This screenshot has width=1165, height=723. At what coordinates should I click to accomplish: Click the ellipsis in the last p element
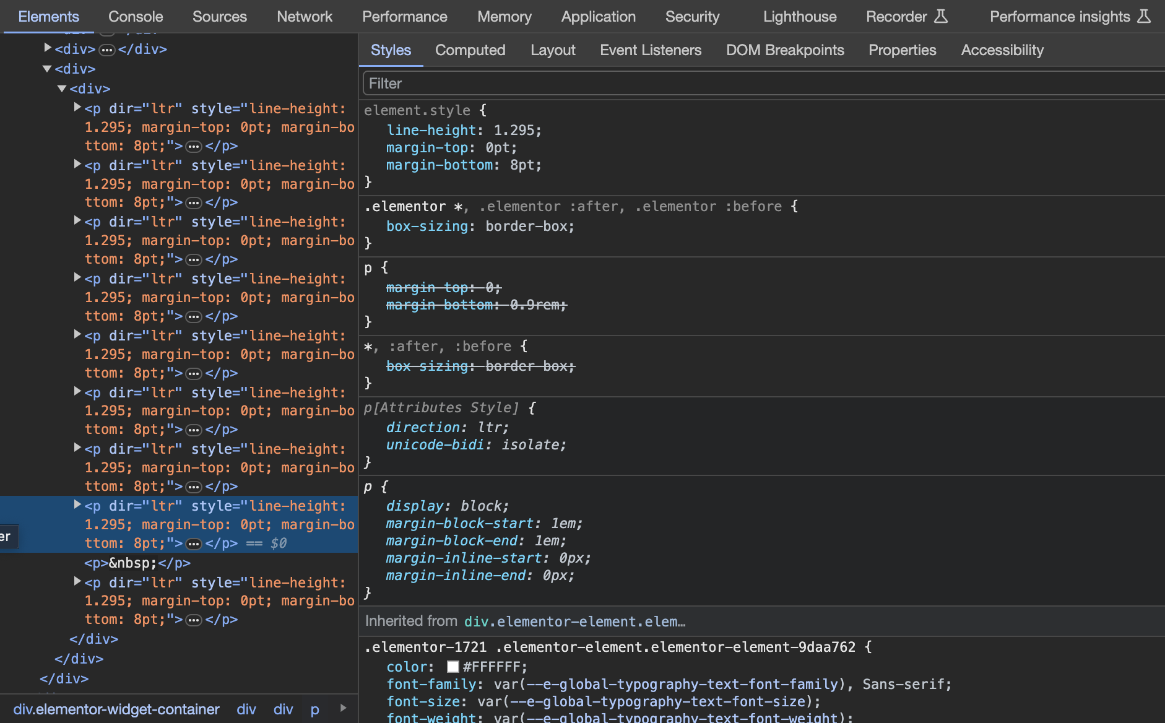pyautogui.click(x=194, y=620)
